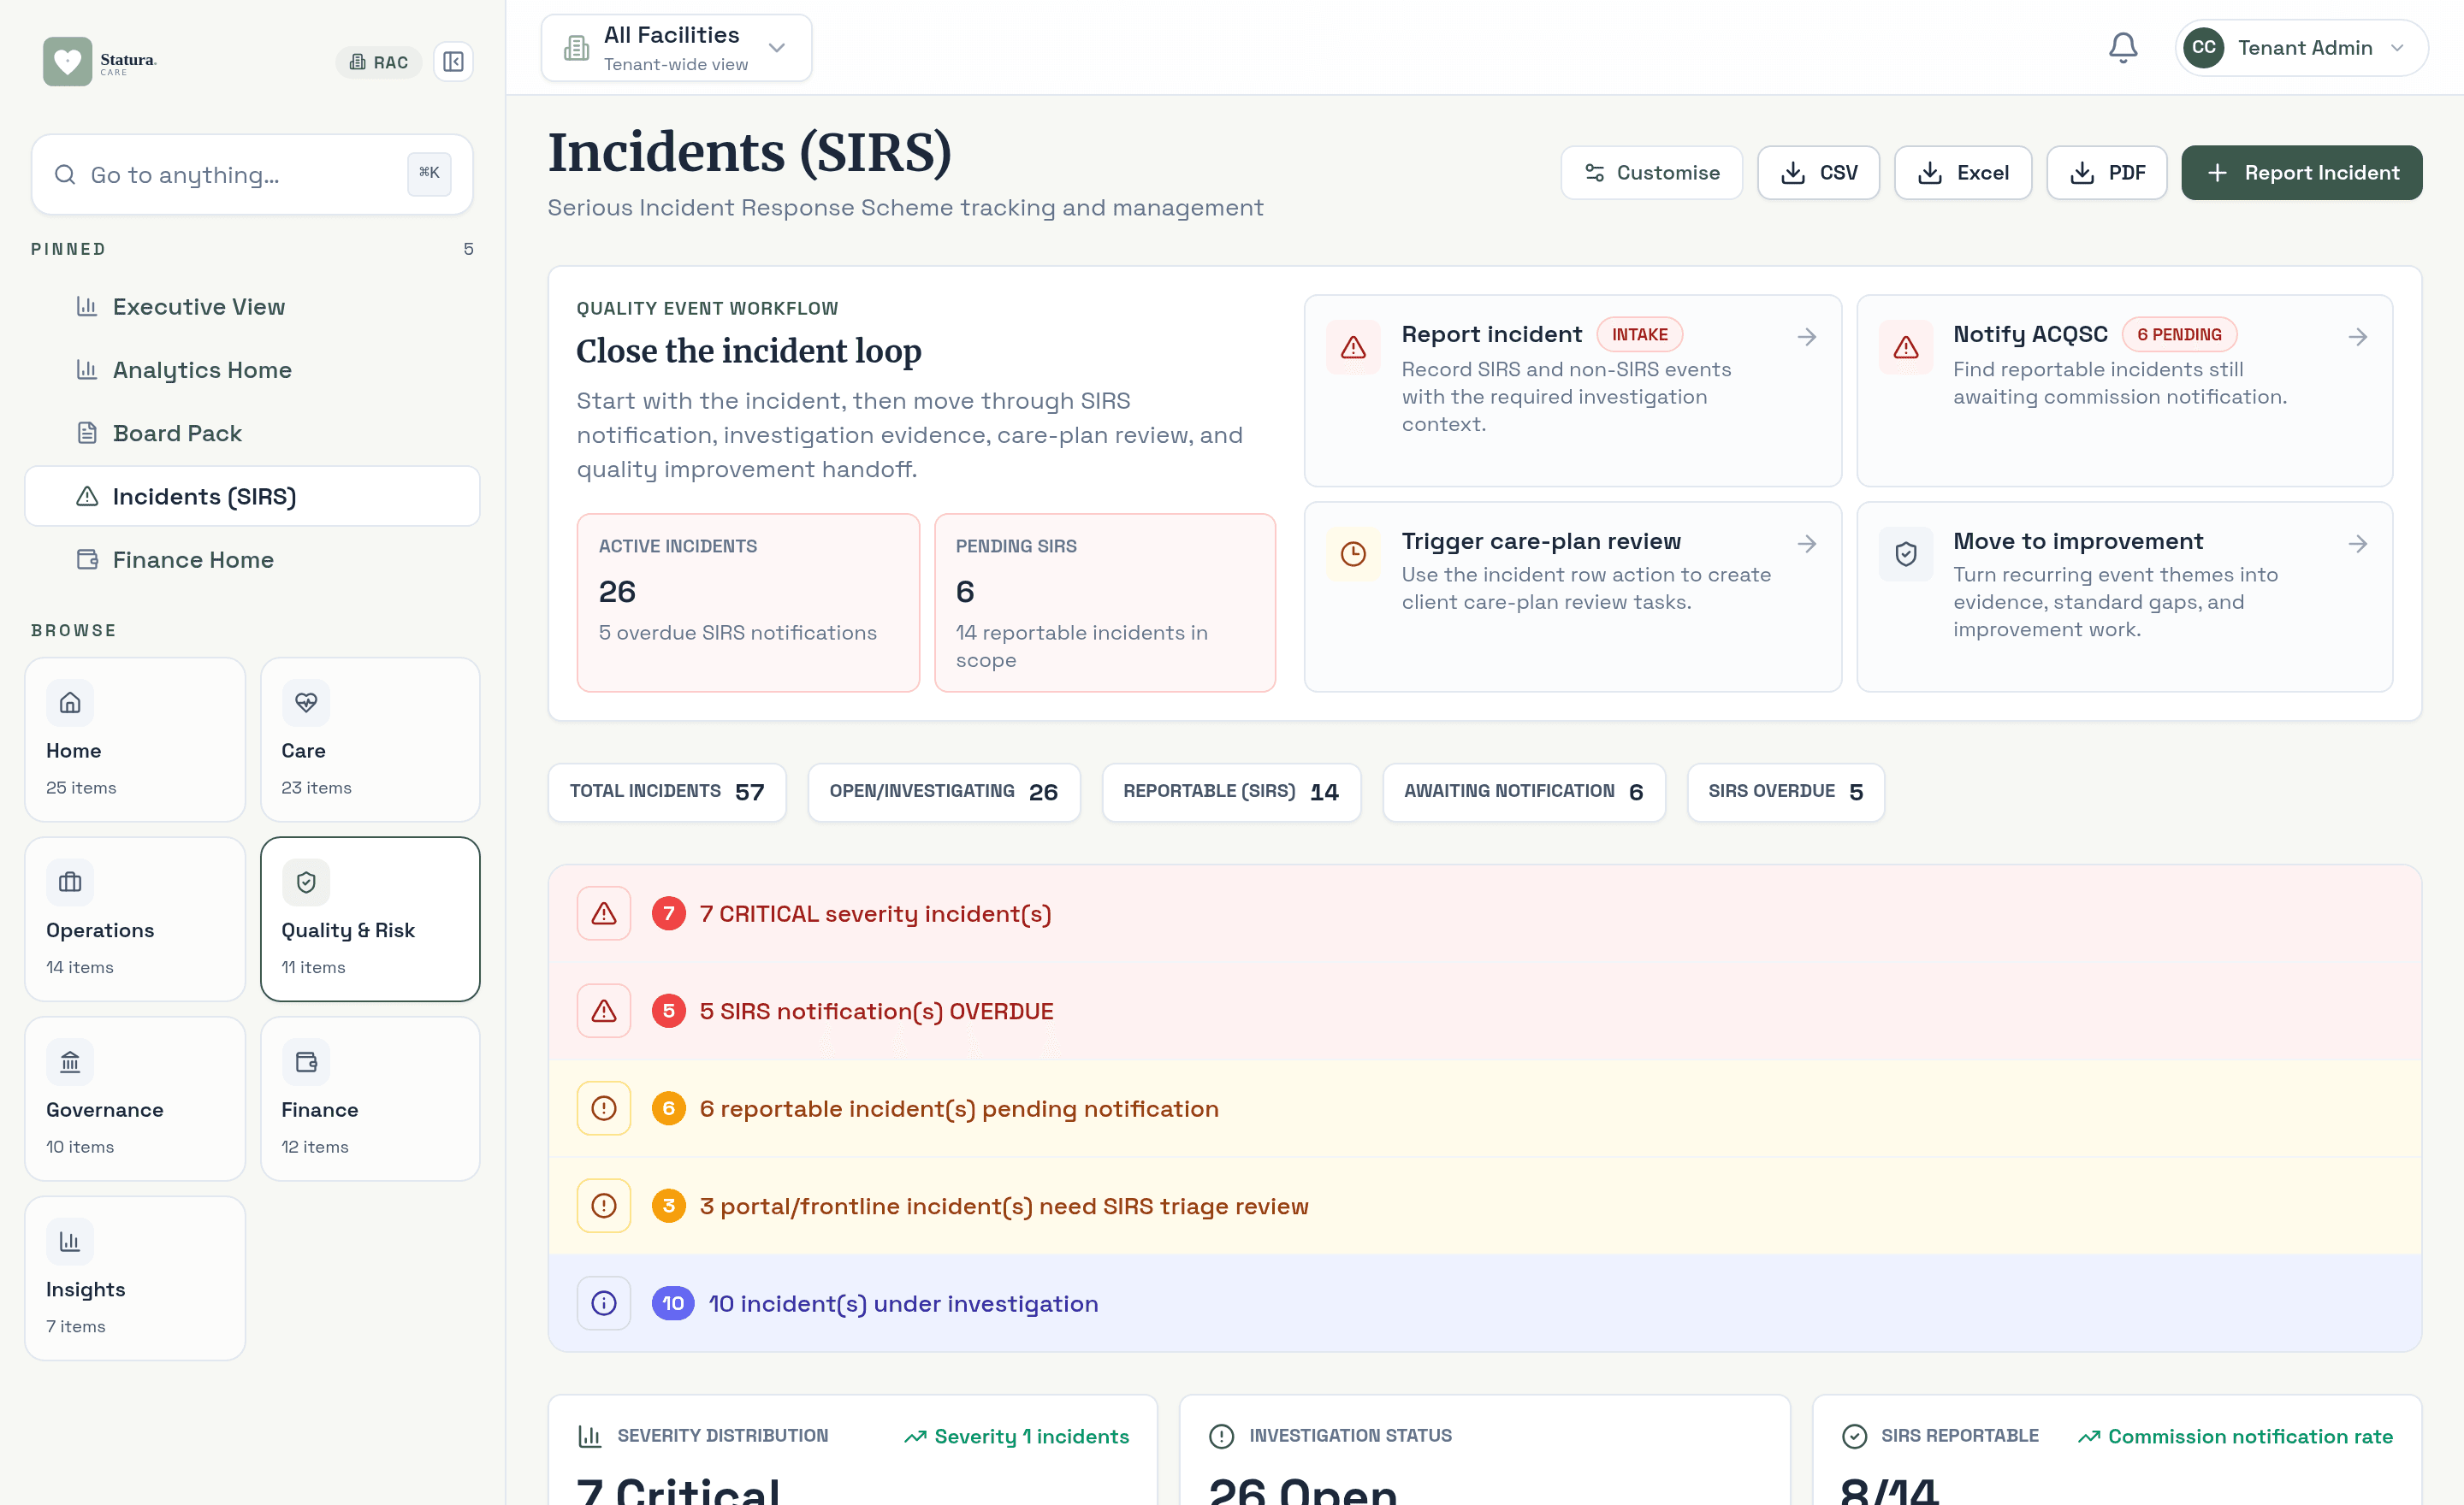
Task: Open the Quality & Risk browse card
Action: tap(370, 919)
